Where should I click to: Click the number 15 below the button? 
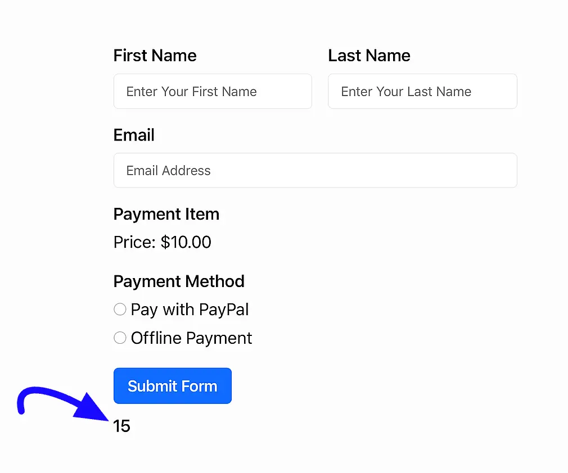tap(121, 426)
